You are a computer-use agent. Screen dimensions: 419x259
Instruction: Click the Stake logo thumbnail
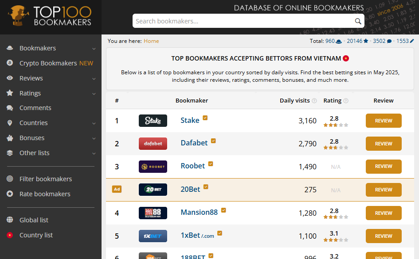click(x=153, y=121)
